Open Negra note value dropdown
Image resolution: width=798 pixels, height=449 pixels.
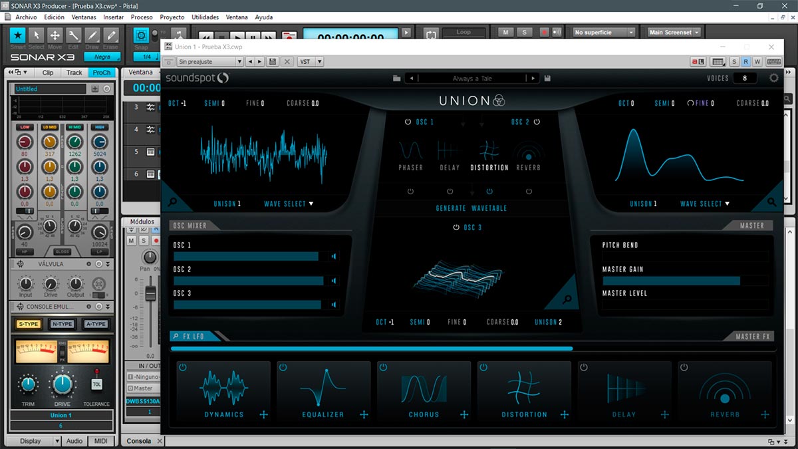[x=102, y=57]
